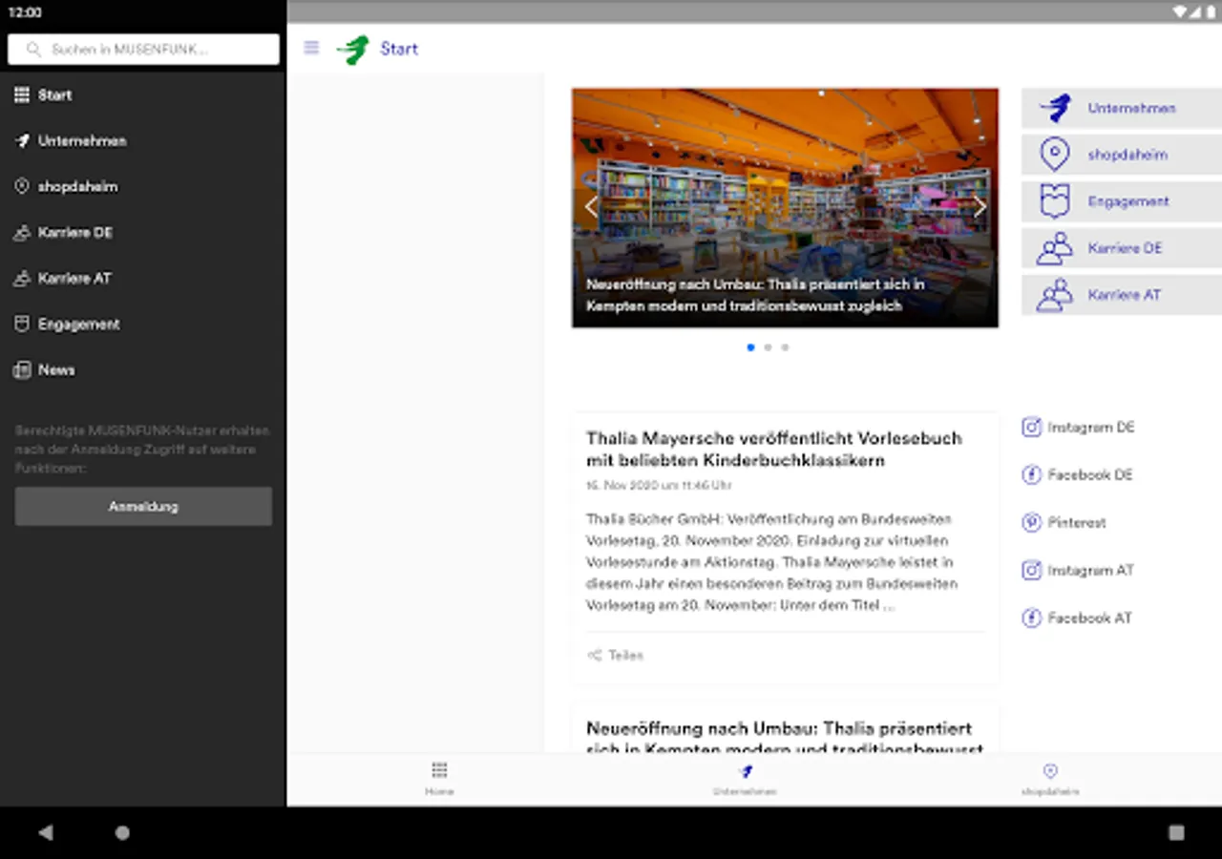Click the Unternehmen icon in sidebar
This screenshot has width=1222, height=859.
(x=22, y=140)
